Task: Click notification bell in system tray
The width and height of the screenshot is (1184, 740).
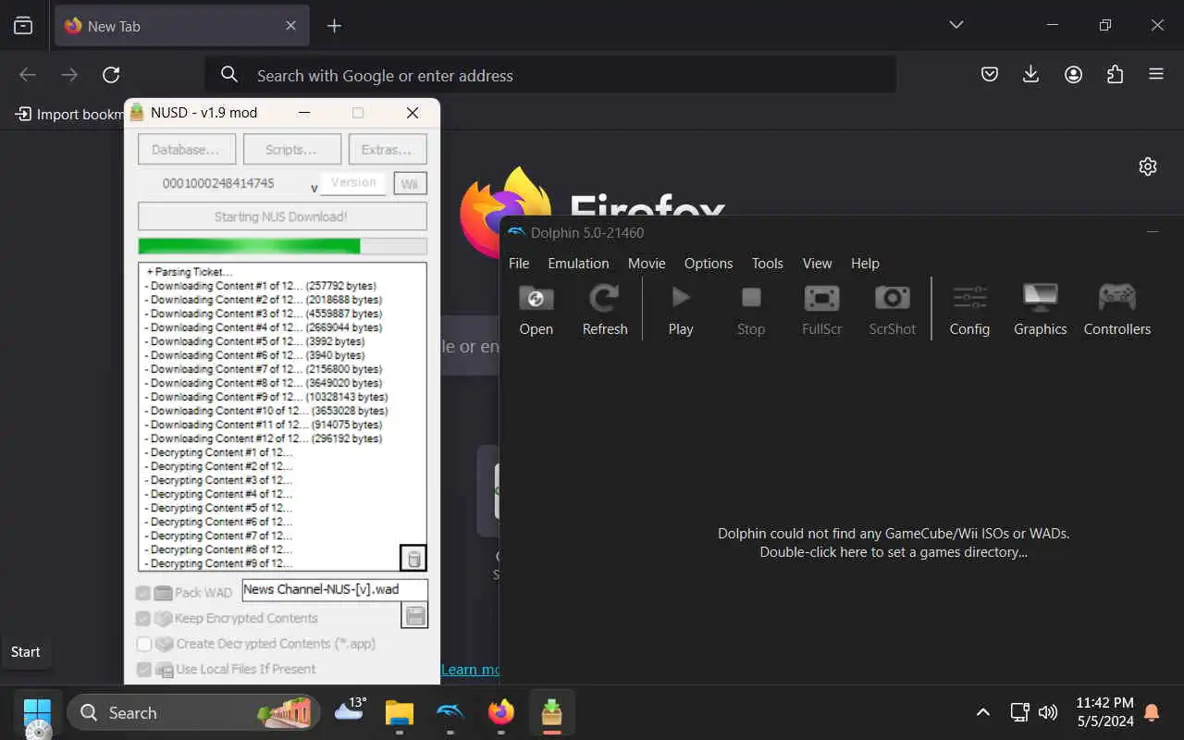Action: click(x=1153, y=712)
